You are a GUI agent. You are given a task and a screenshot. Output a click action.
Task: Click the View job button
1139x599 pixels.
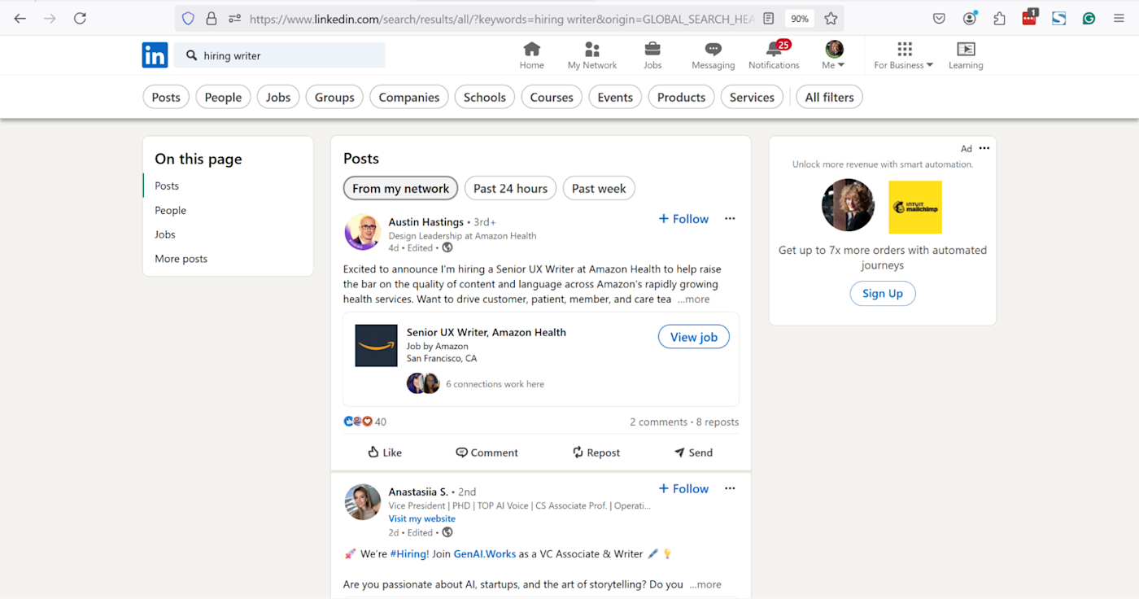(x=693, y=337)
